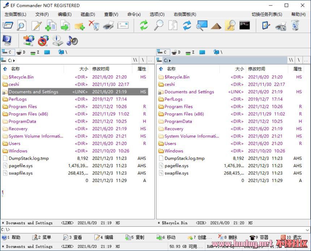The image size is (311, 251).
Task: Switch left panel to drive D
Action: coord(21,52)
